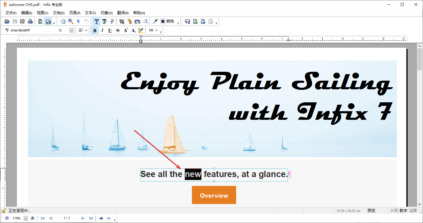Select the Text edit tool
423x223 pixels.
96,21
